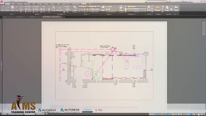Click Make Current layer button

point(94,9)
